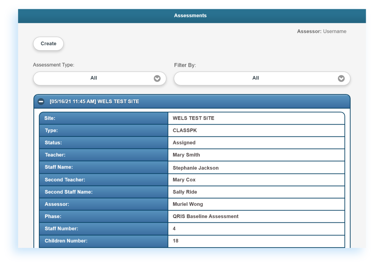The height and width of the screenshot is (266, 375).
Task: Click Assessor value Muriel Wong
Action: (187, 204)
